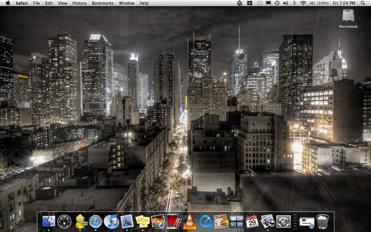Click the Growl-style mascot menu bar icon
Image resolution: width=371 pixels, height=232 pixels.
pyautogui.click(x=240, y=3)
